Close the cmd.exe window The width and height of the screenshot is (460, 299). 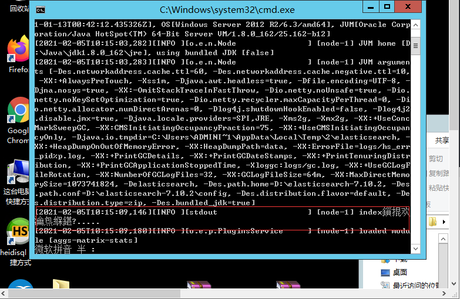[x=408, y=6]
